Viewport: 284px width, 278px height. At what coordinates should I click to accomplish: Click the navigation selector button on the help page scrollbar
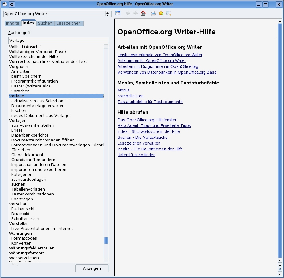tap(280, 269)
